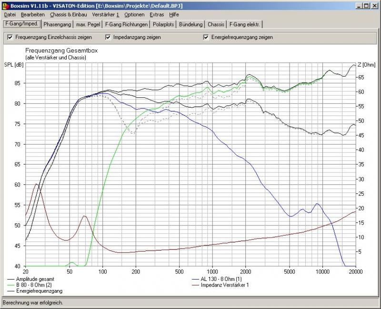
Task: Open the Chassis & Einbau menu
Action: pyautogui.click(x=68, y=15)
